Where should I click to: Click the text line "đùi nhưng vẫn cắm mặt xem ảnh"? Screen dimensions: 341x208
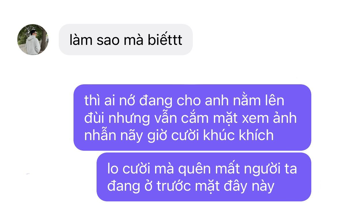[191, 118]
